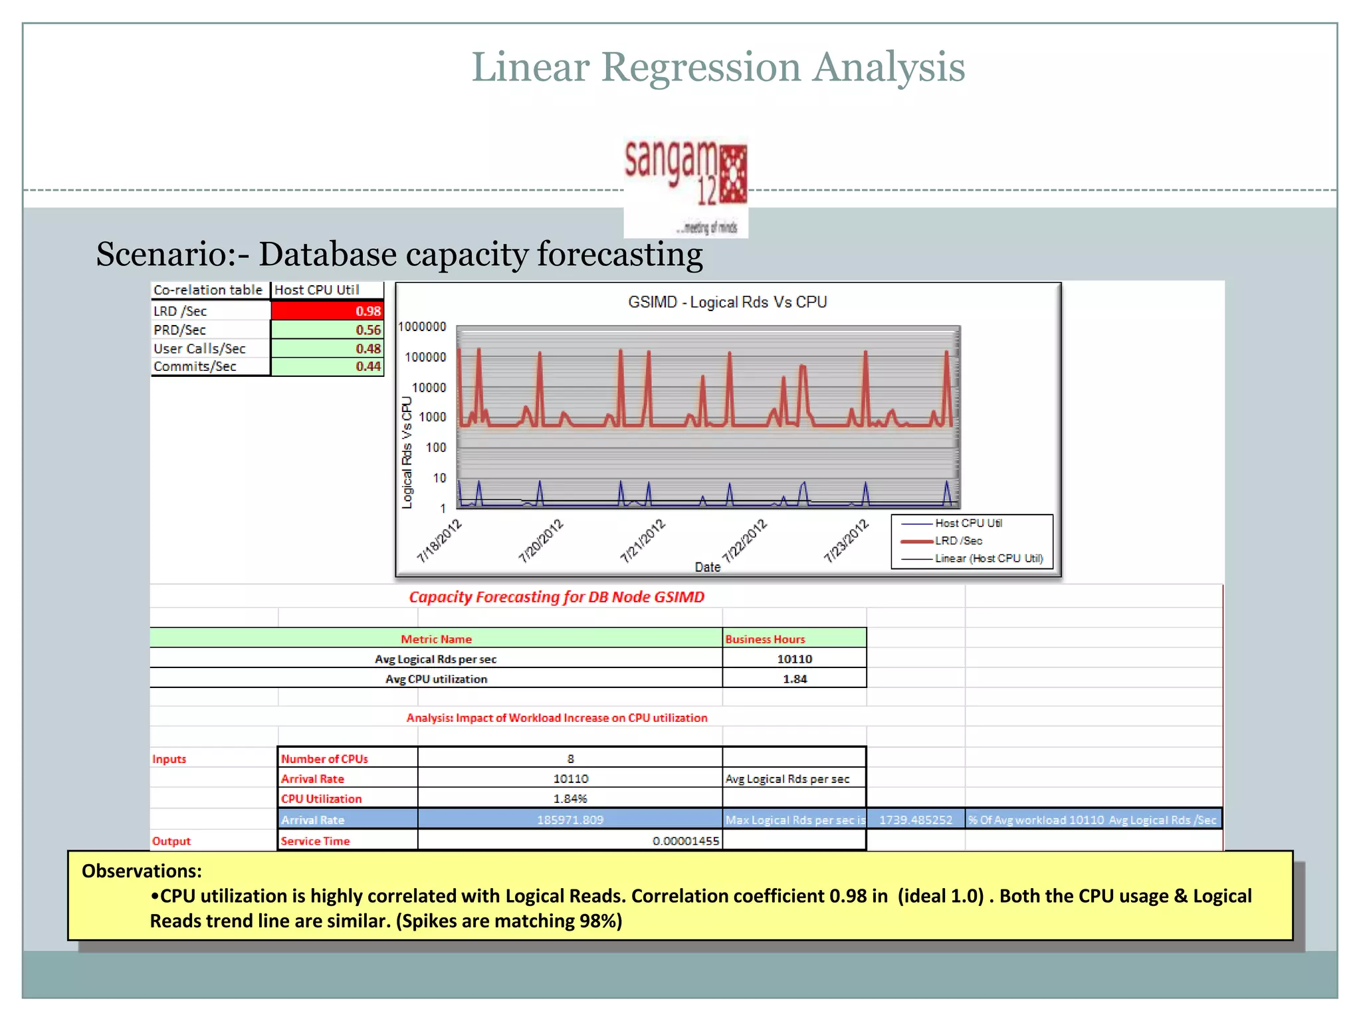The width and height of the screenshot is (1361, 1021).
Task: Click the 7/20/2012 date axis label
Action: pos(541,540)
